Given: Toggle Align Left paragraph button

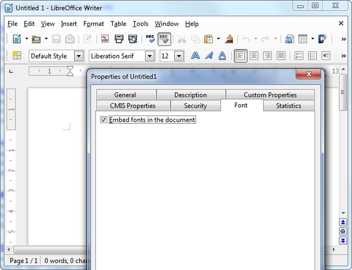Looking at the screenshot, I should pyautogui.click(x=240, y=56).
